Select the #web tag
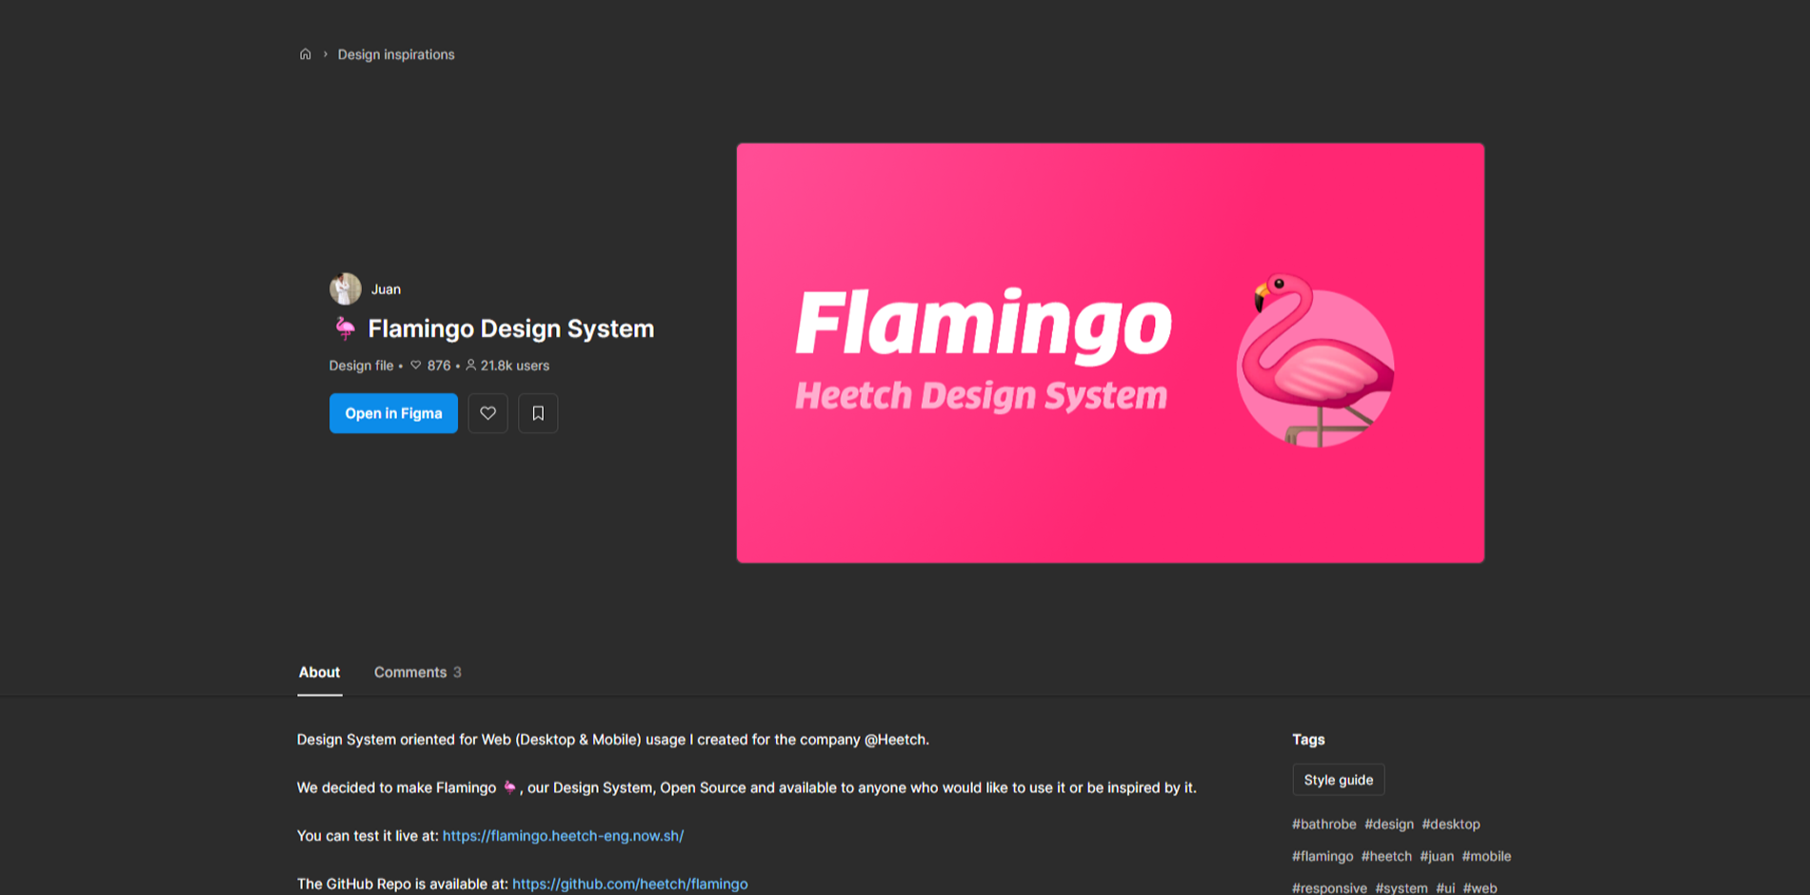The height and width of the screenshot is (895, 1810). (1480, 887)
